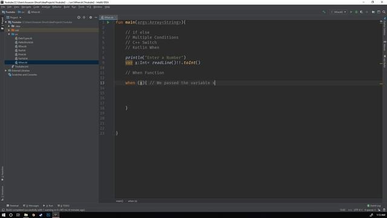387x218 pixels.
Task: Click the highlighted var keyword on line 9
Action: point(129,63)
